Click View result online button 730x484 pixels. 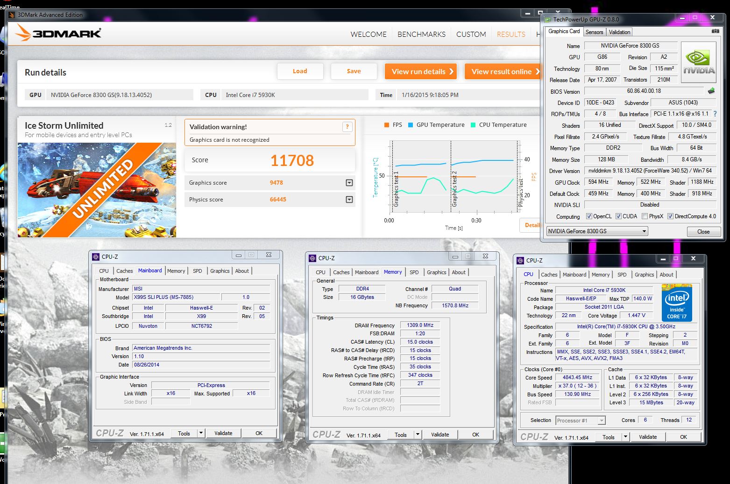503,71
